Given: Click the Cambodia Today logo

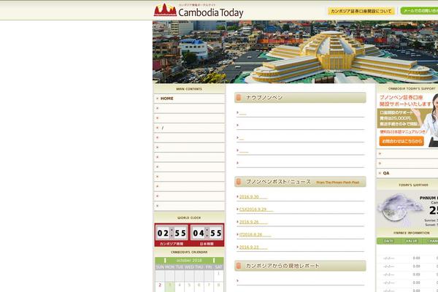Looking at the screenshot, I should [199, 11].
